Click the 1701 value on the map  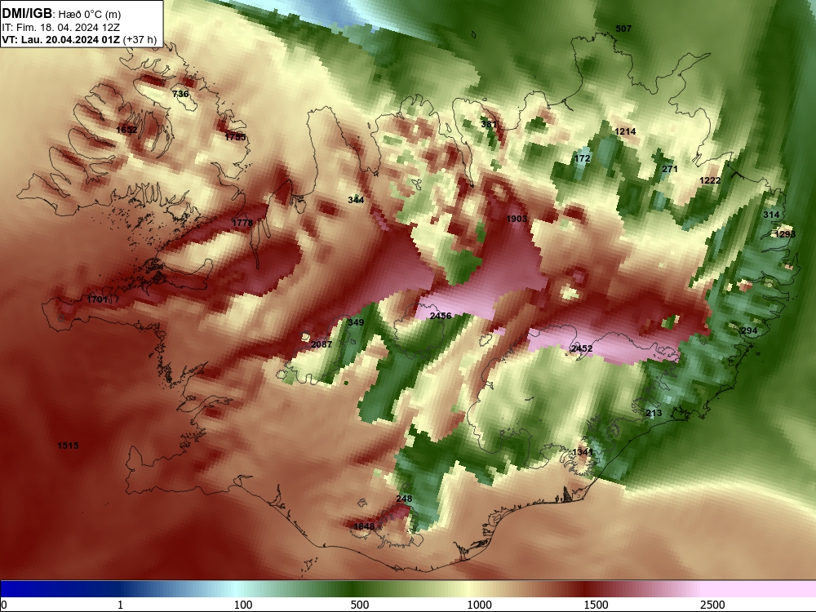click(x=97, y=299)
